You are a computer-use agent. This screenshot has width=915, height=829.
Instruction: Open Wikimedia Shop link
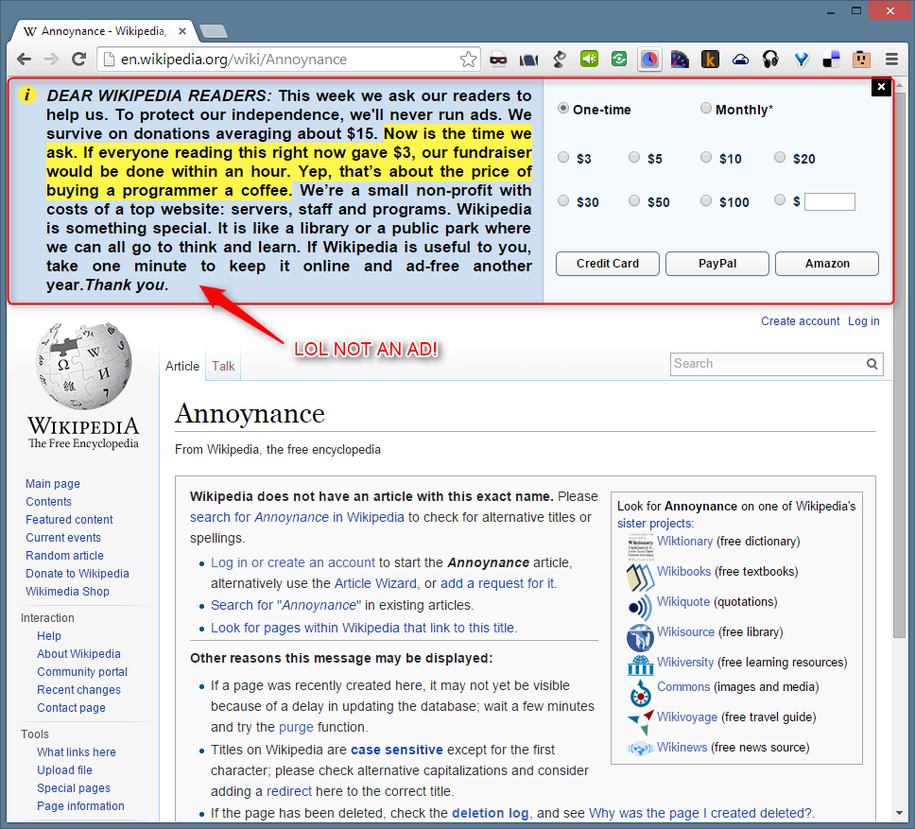pos(67,592)
